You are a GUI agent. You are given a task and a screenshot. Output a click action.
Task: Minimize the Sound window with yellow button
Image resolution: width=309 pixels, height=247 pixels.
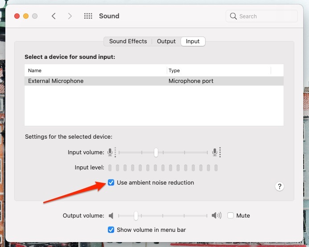[x=26, y=16]
